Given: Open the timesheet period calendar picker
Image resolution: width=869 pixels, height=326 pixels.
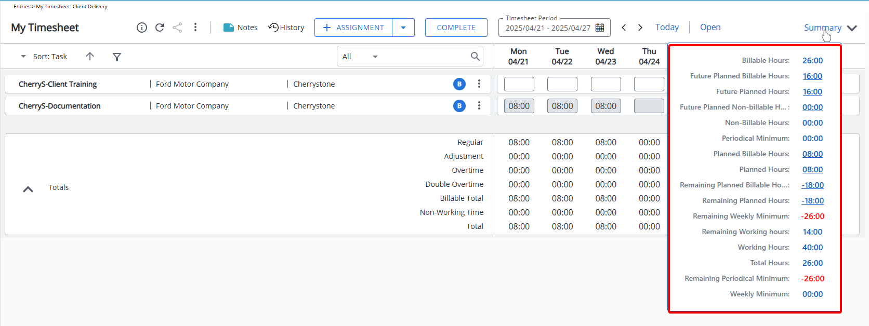Looking at the screenshot, I should point(600,28).
